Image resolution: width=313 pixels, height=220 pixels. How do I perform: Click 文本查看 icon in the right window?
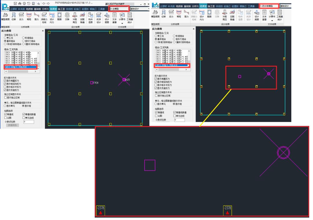point(264,15)
